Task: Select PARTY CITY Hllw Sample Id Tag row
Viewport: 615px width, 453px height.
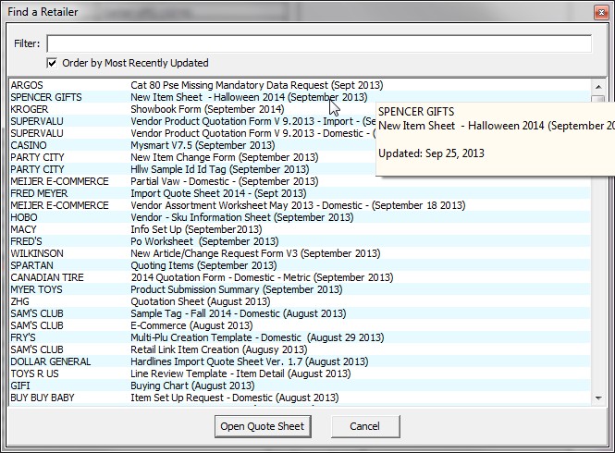Action: (300, 169)
